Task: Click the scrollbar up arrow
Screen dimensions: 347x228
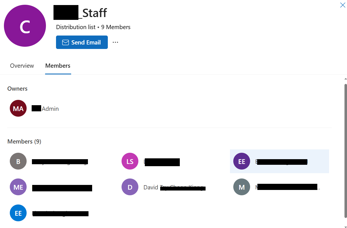Action: point(345,79)
